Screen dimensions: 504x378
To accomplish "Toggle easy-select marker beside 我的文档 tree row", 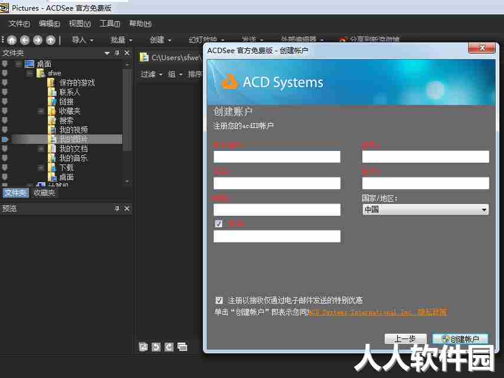I will pyautogui.click(x=5, y=149).
